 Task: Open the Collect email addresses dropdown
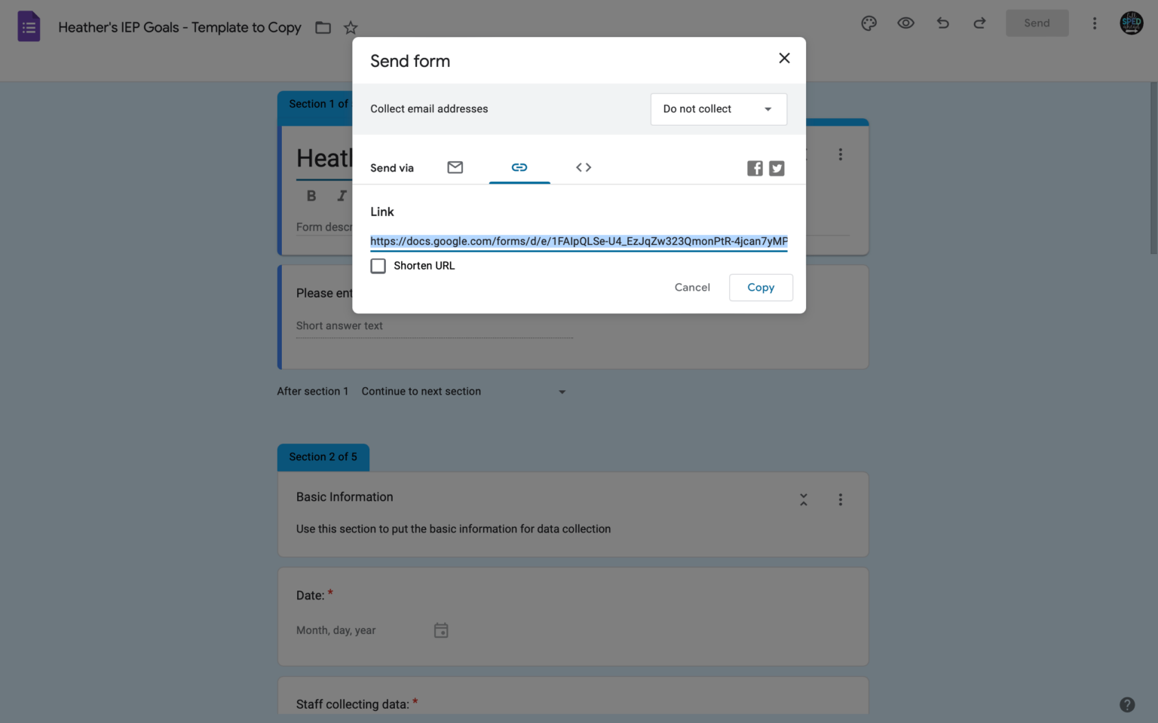[x=718, y=109]
